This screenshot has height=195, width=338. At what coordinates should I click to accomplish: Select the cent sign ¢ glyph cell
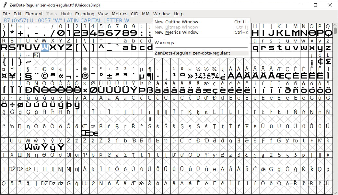(320, 62)
